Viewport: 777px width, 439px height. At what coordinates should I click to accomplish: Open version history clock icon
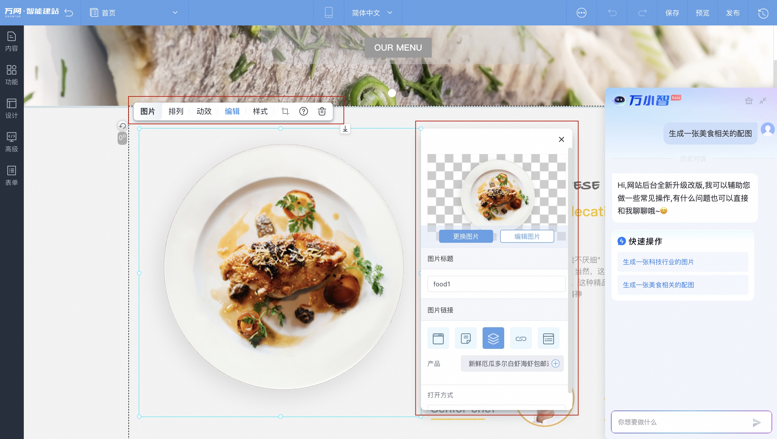tap(763, 13)
